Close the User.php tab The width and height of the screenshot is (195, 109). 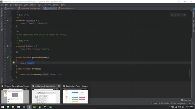click(55, 8)
